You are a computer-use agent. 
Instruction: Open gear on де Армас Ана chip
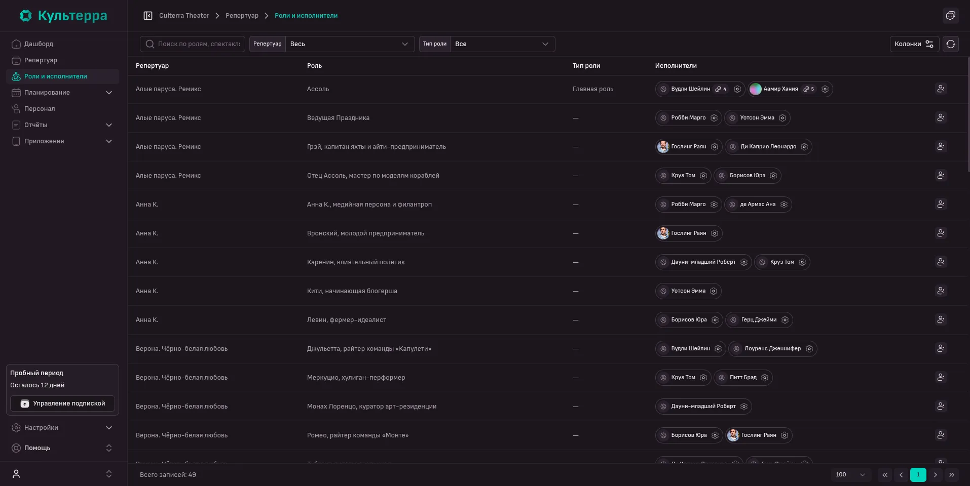pyautogui.click(x=784, y=205)
